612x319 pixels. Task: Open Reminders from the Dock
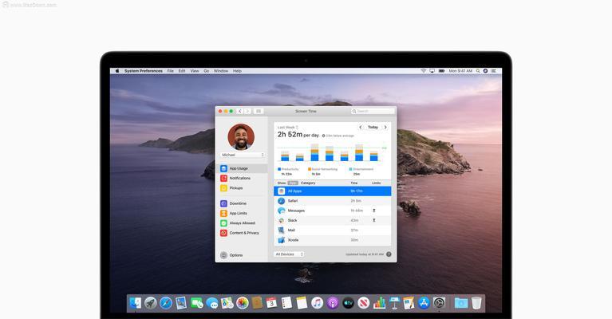tap(287, 303)
